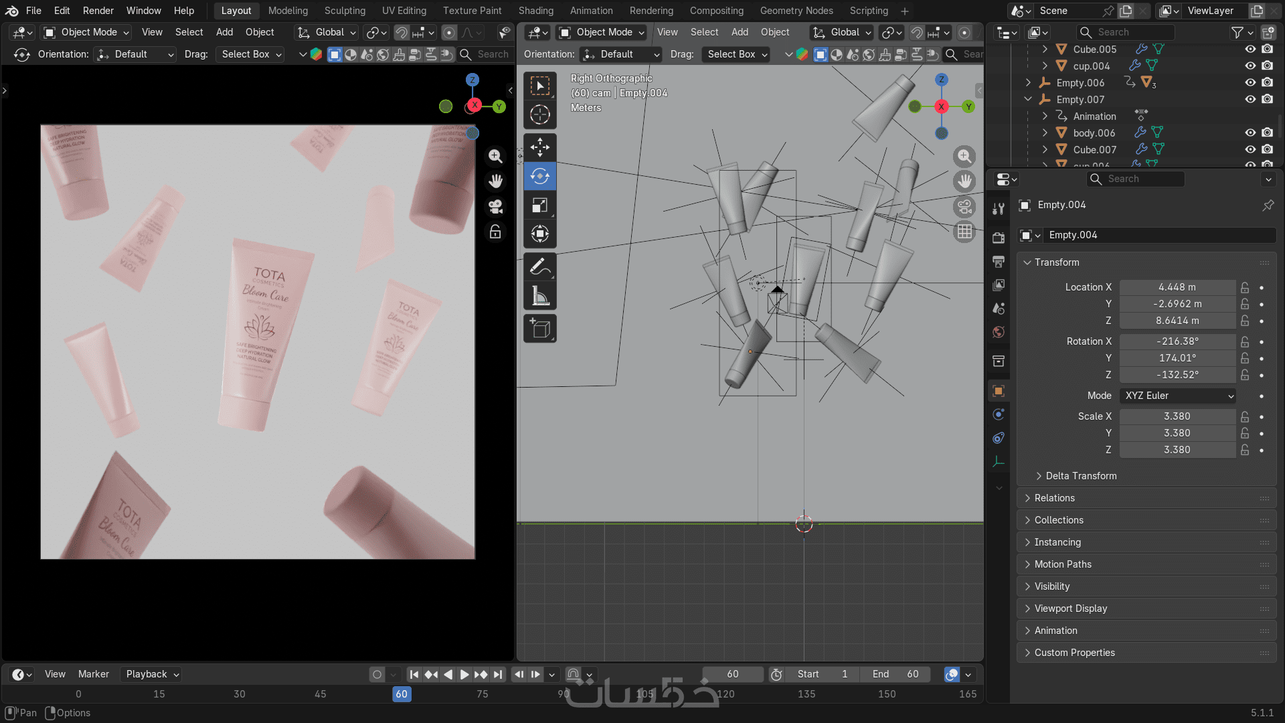Open the Collection properties tab

click(x=999, y=361)
